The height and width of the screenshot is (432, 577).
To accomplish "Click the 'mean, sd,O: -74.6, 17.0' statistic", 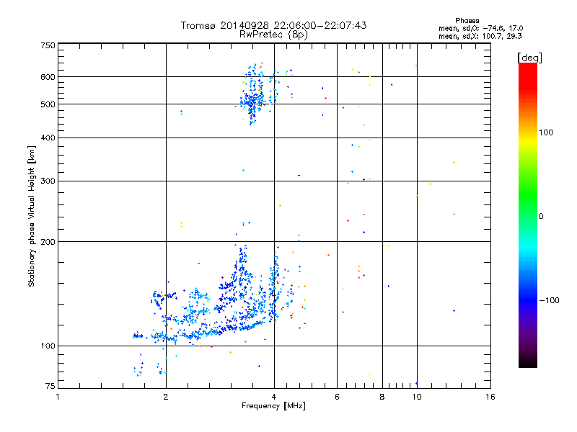I will tap(480, 28).
